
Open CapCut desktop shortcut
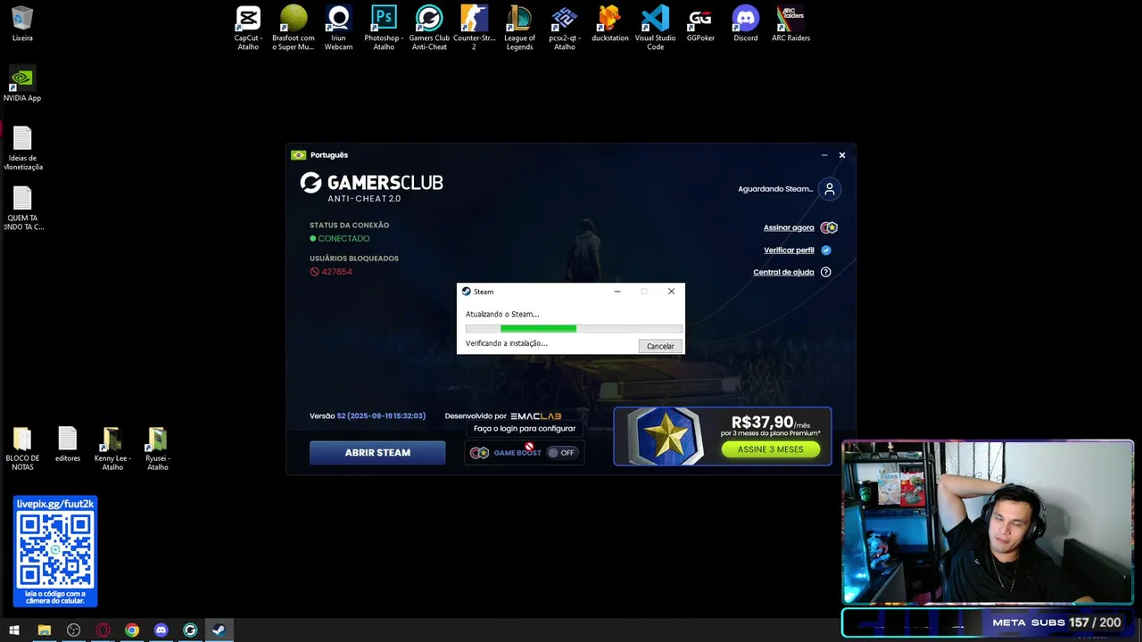click(248, 28)
